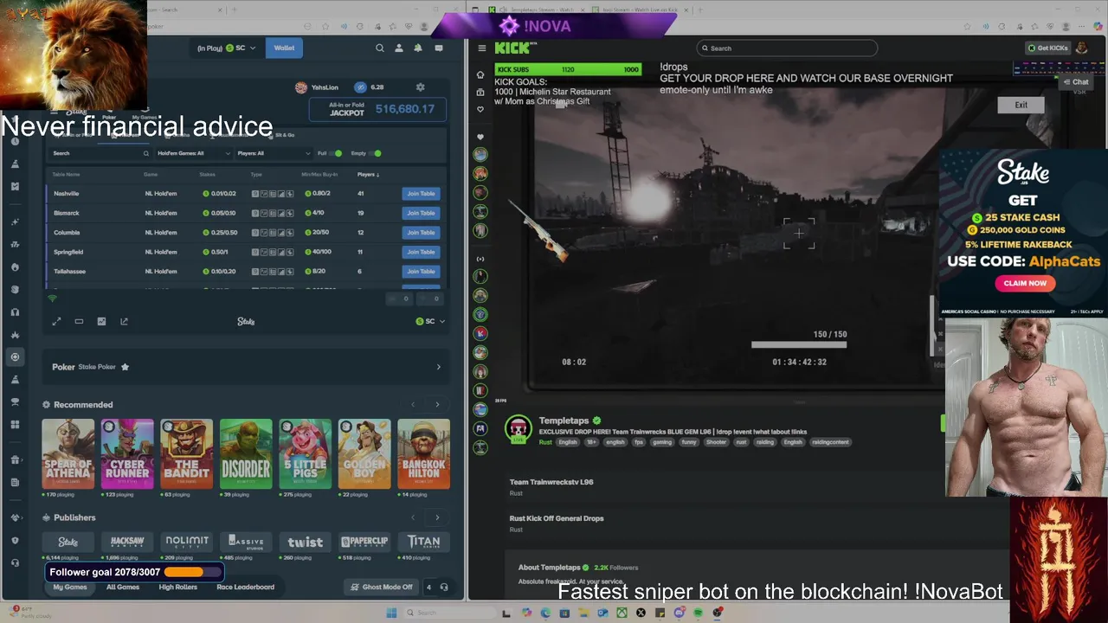Open the Bangkok Hilton game thumbnail
This screenshot has width=1108, height=623.
tap(423, 454)
